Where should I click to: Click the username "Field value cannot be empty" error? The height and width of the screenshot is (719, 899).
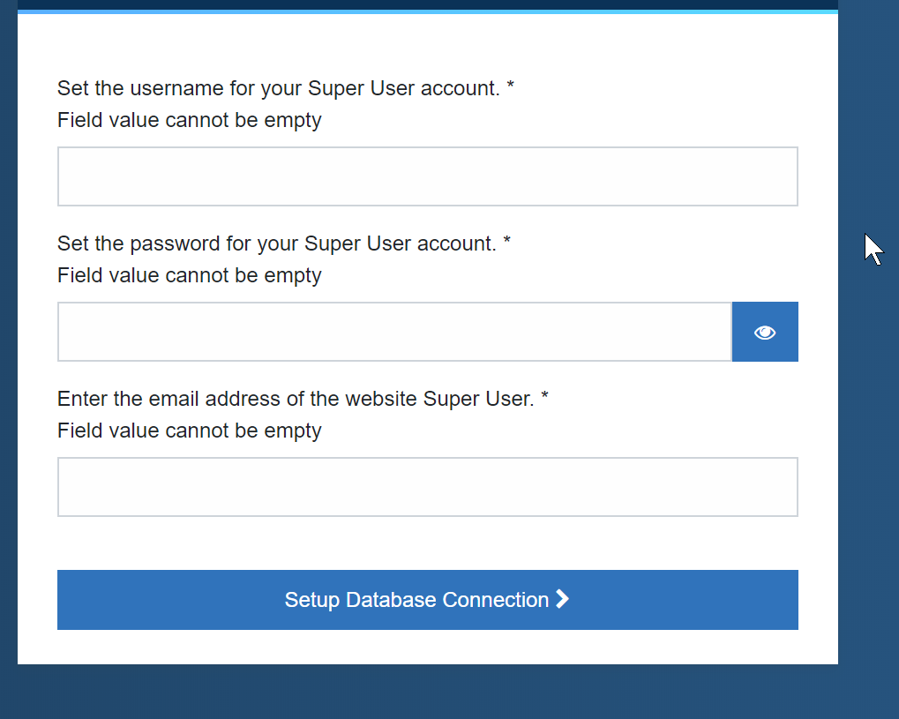click(189, 120)
